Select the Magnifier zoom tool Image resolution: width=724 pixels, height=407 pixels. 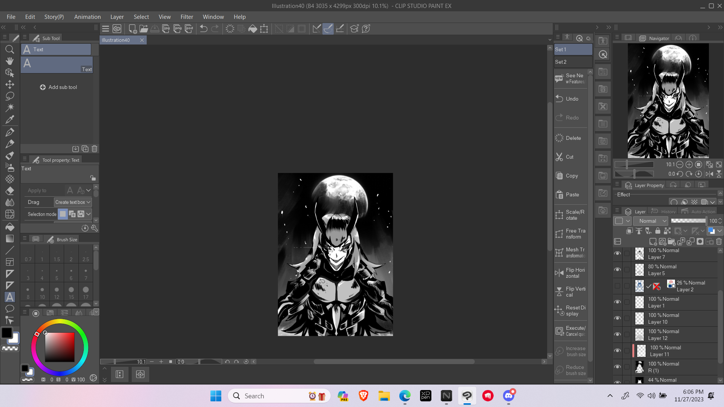(x=10, y=49)
